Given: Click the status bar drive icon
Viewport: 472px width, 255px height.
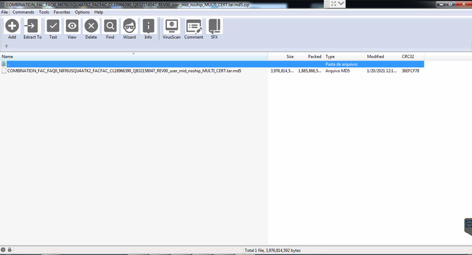Looking at the screenshot, I should 3,250.
